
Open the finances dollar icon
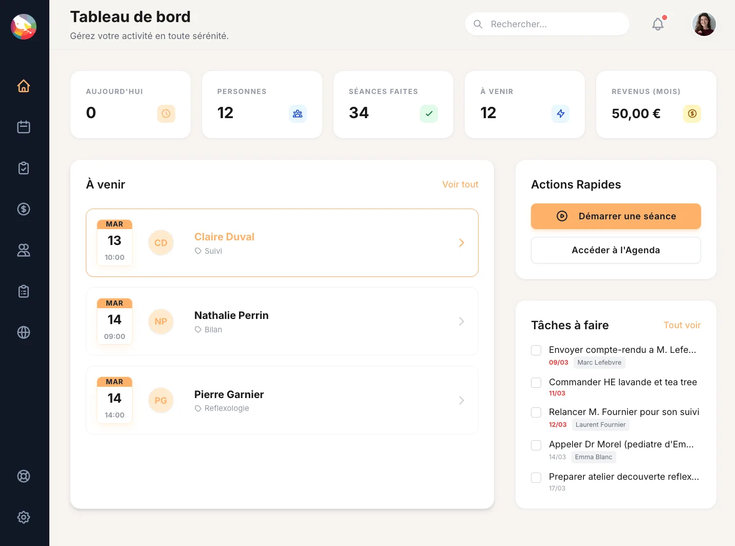(x=24, y=209)
